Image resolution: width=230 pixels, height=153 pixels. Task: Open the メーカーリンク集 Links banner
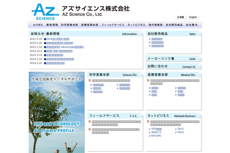(174, 59)
